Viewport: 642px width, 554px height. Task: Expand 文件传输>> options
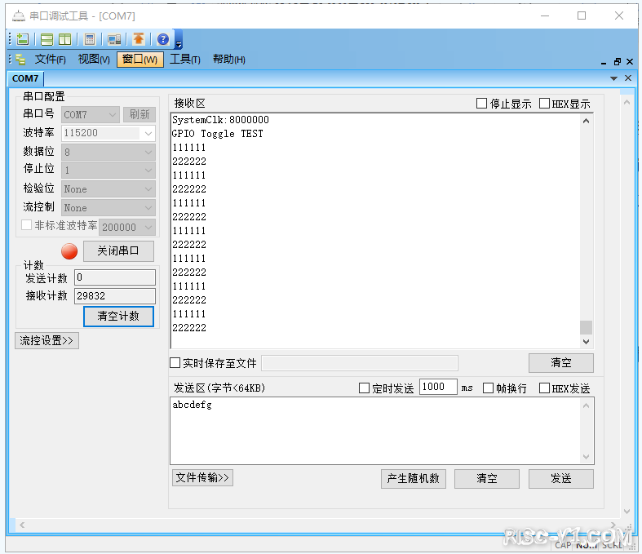(x=202, y=478)
